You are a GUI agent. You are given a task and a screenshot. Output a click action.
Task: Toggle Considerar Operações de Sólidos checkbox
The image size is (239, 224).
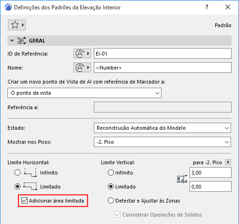(x=118, y=215)
